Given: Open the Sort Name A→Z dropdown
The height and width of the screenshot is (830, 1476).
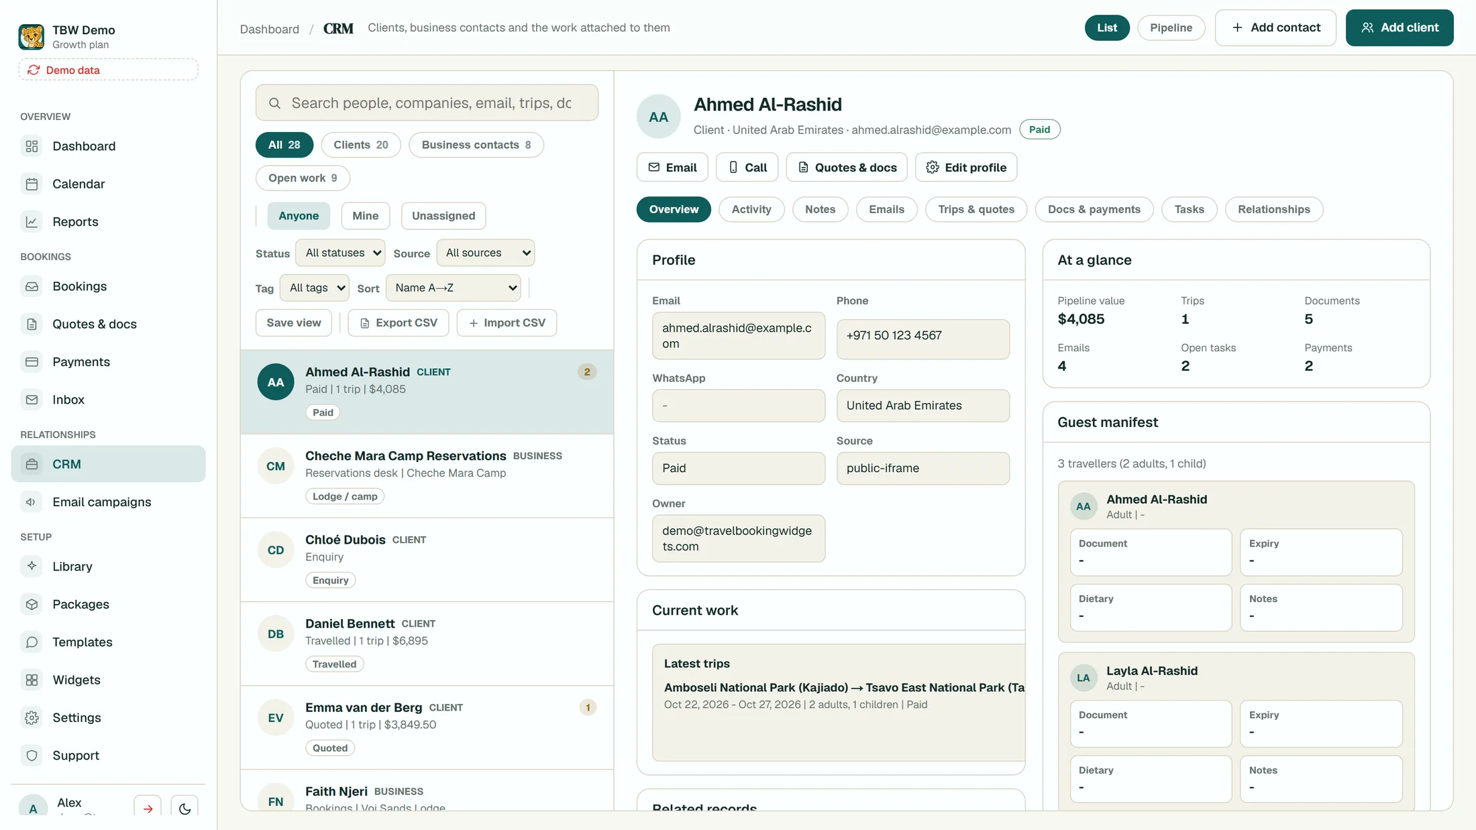Looking at the screenshot, I should click(453, 288).
